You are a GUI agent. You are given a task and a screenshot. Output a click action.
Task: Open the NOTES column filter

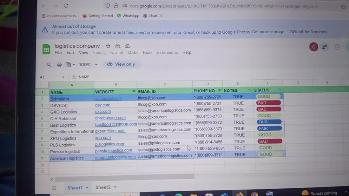pos(249,90)
